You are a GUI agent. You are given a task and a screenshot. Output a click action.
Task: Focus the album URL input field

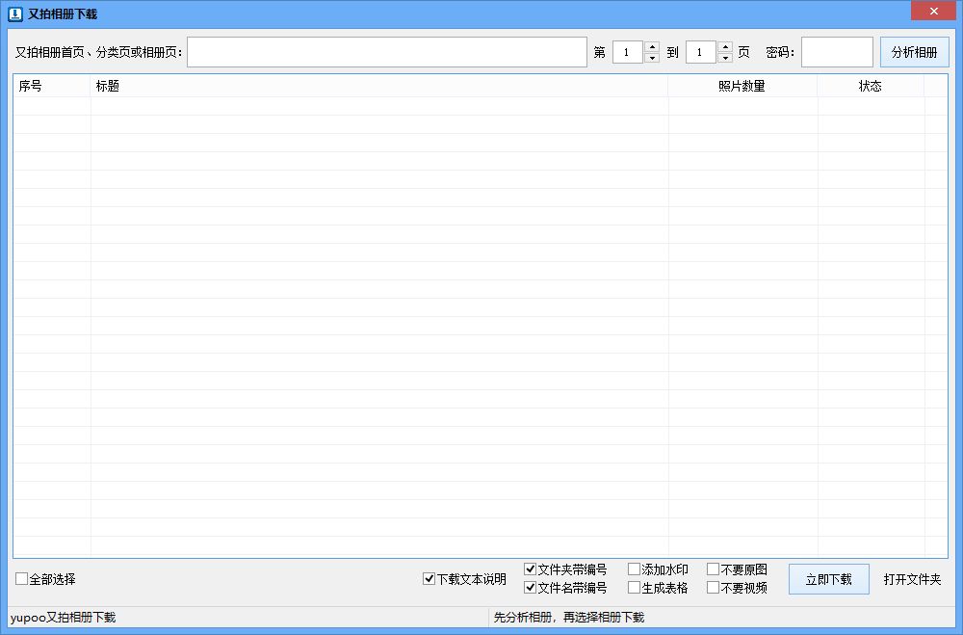387,52
